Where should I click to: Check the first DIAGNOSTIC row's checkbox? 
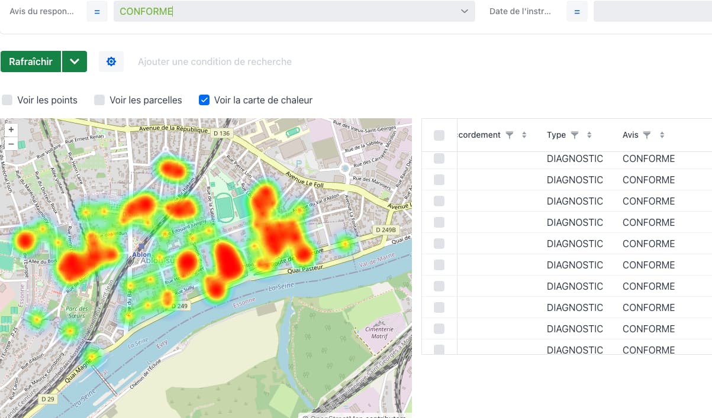click(439, 158)
